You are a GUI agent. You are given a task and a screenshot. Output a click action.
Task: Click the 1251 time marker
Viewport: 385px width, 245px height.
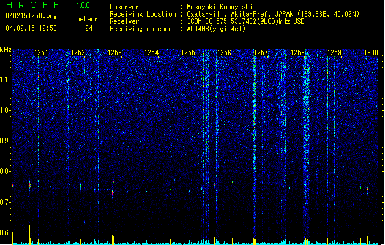coord(41,53)
